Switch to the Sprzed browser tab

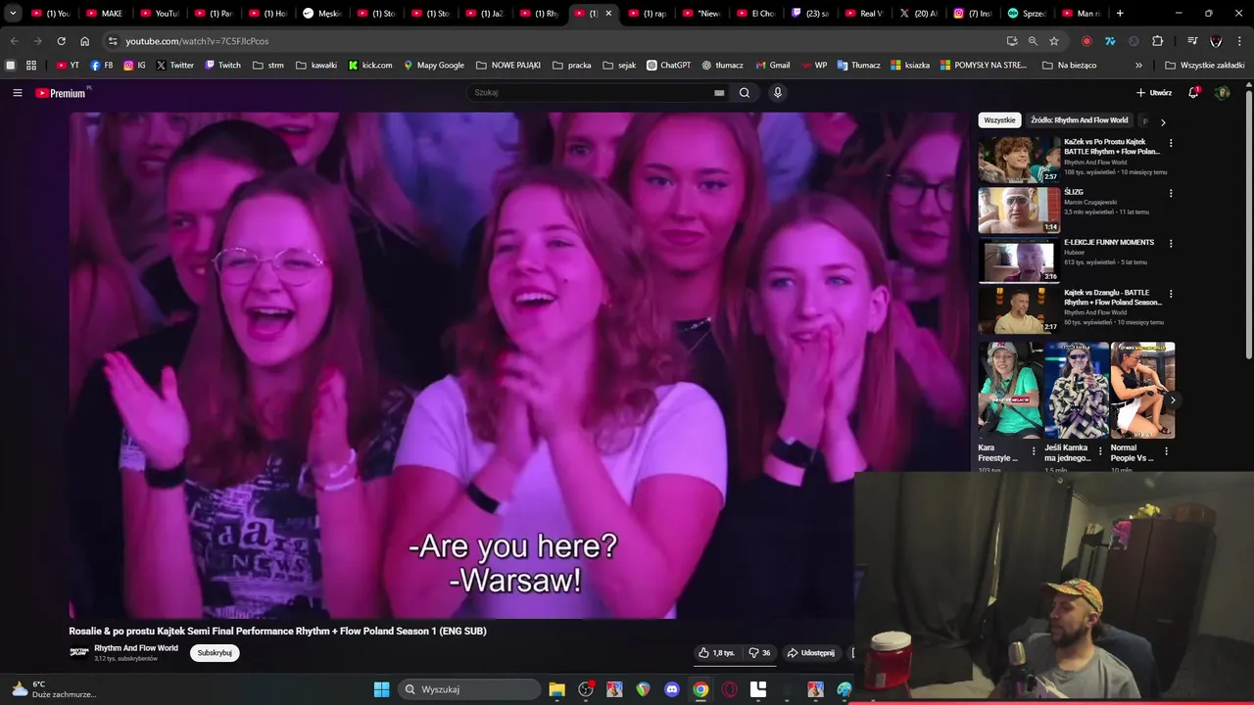tap(1026, 14)
